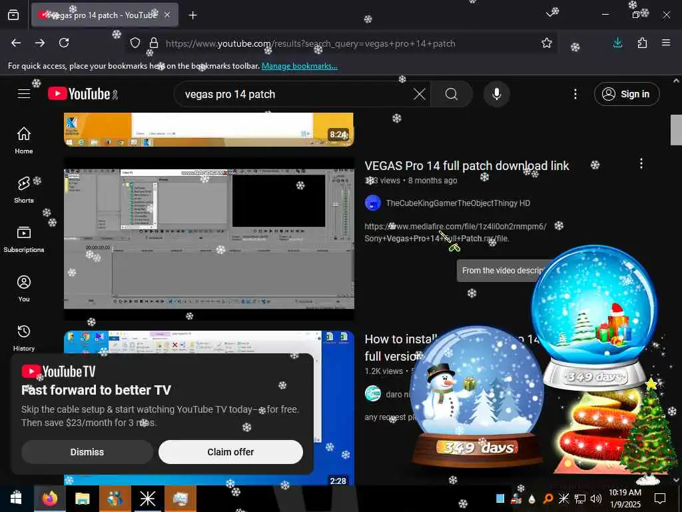Click the snowflake system tray icon
The height and width of the screenshot is (512, 682).
(563, 499)
